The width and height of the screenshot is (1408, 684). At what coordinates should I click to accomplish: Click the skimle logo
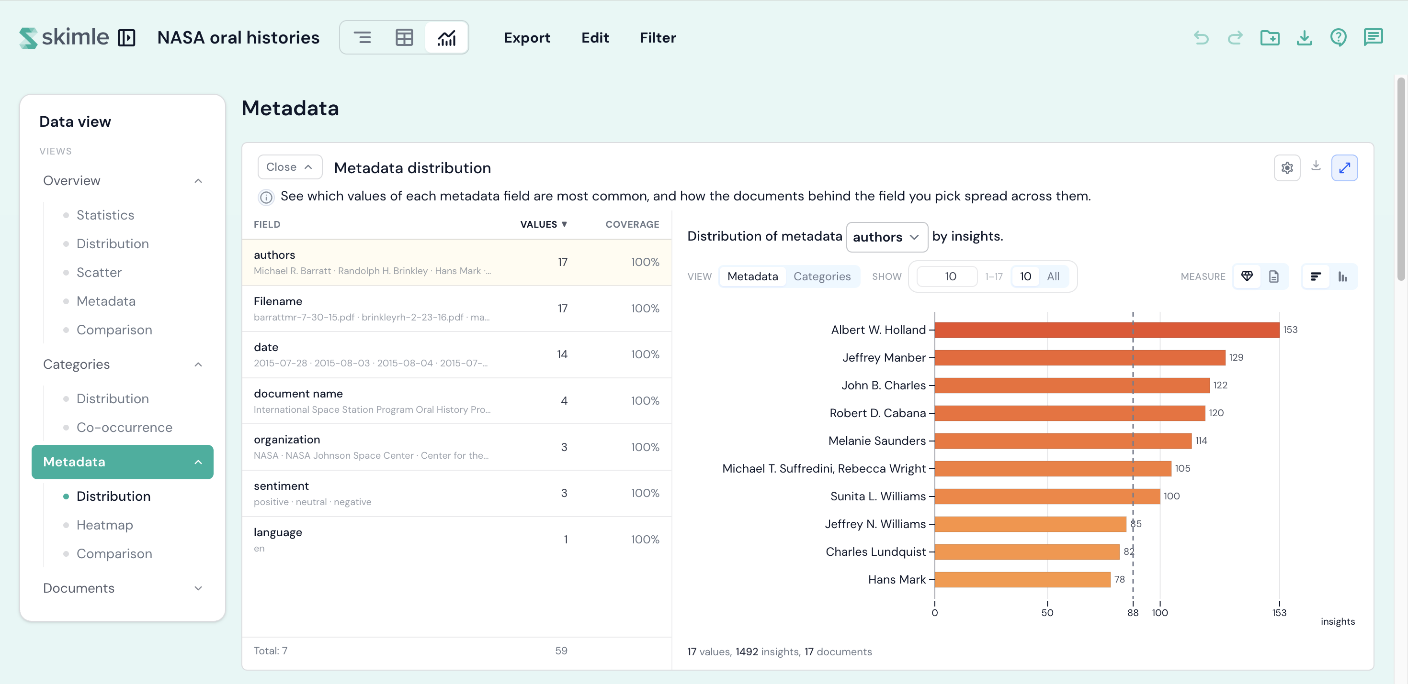64,38
